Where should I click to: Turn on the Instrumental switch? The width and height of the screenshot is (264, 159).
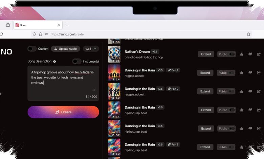pos(77,62)
